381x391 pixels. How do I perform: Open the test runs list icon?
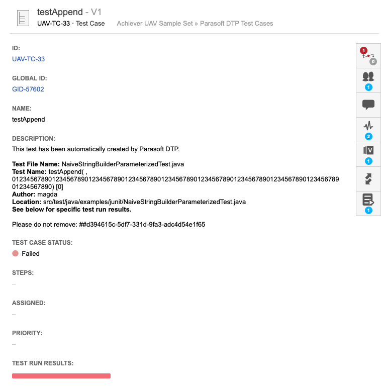368,204
